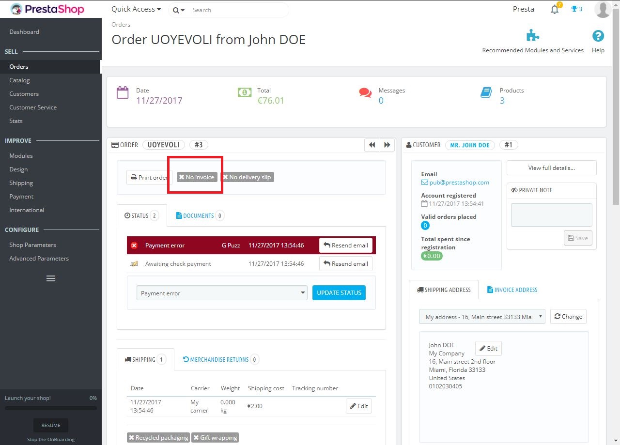620x445 pixels.
Task: Open Stats in sidebar
Action: click(16, 121)
